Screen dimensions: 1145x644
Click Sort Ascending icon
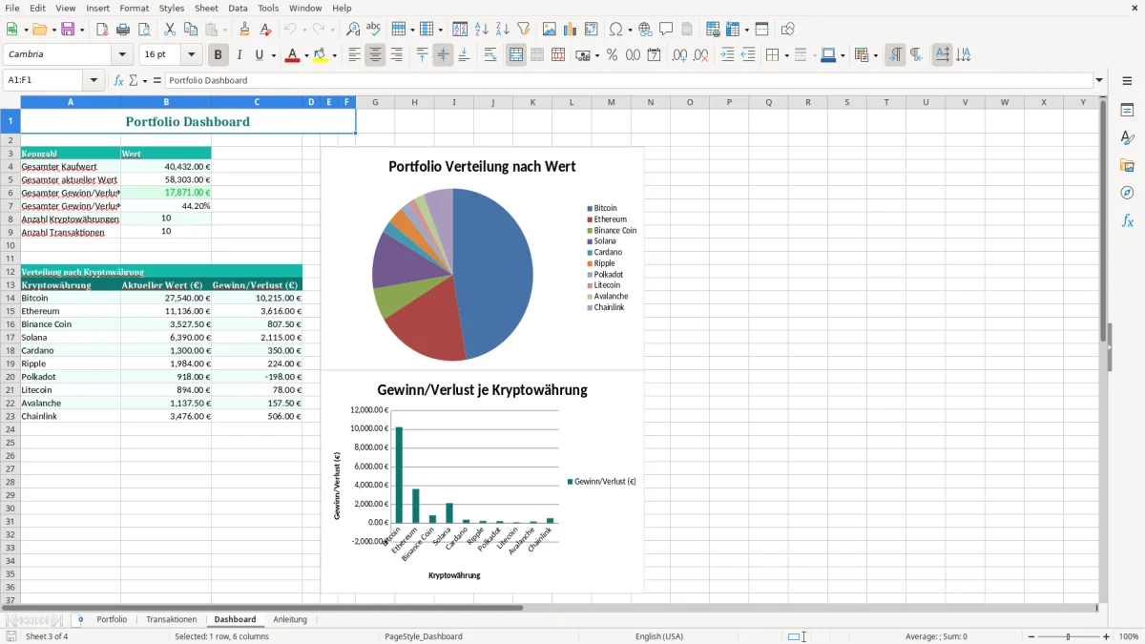point(482,30)
